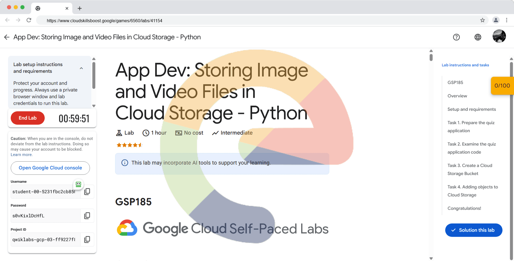Open the user avatar profile picture

coord(499,36)
